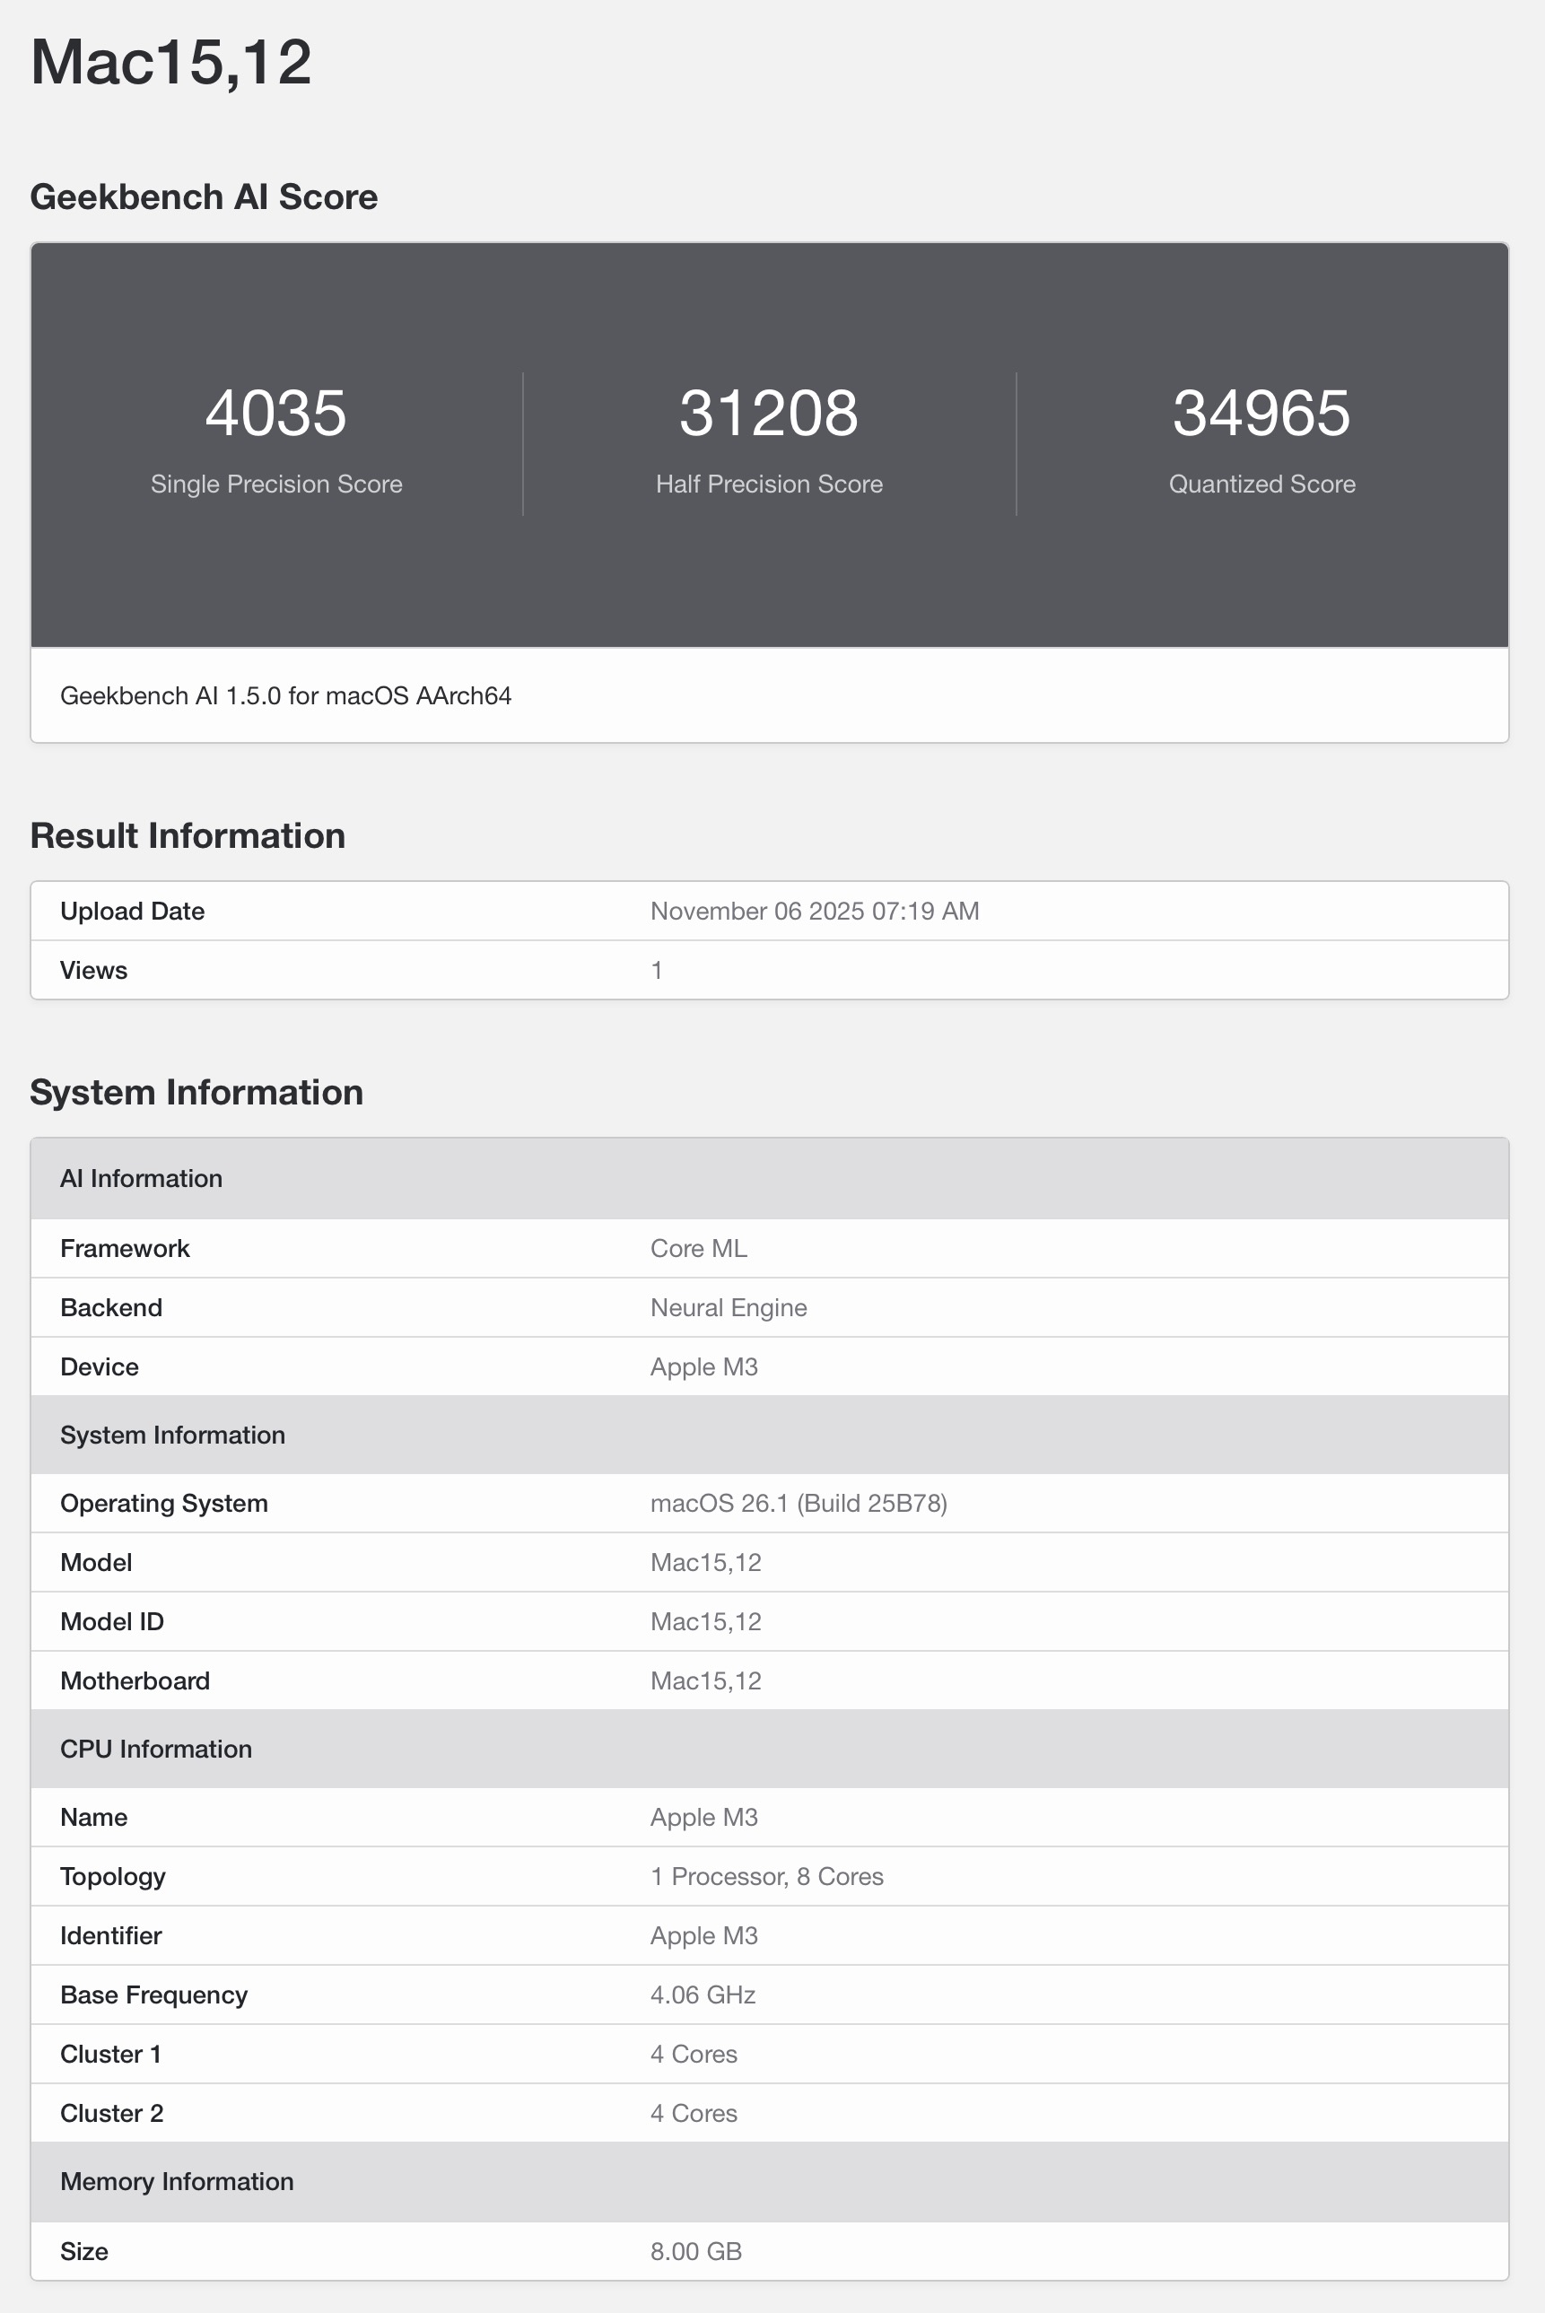Click the memory Size value 8.00 GB
Image resolution: width=1545 pixels, height=2313 pixels.
tap(695, 2251)
